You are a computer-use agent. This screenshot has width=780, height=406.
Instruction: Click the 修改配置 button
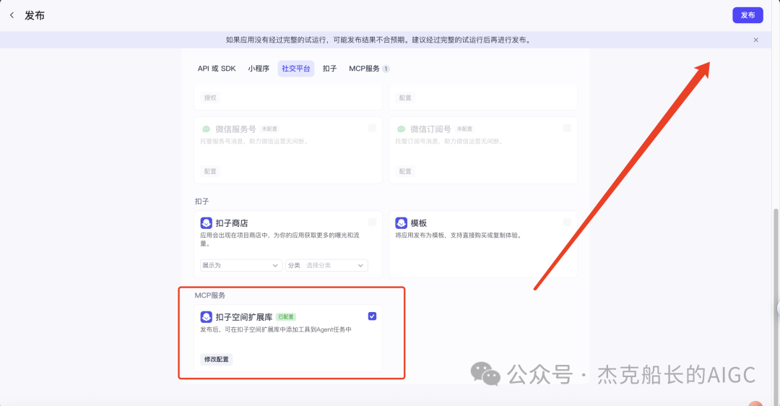pyautogui.click(x=217, y=359)
